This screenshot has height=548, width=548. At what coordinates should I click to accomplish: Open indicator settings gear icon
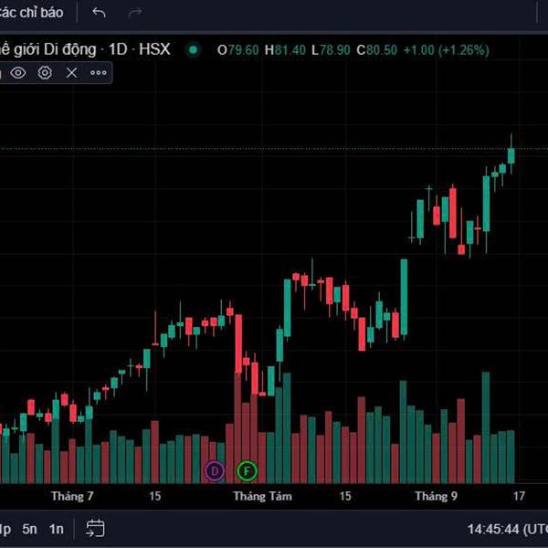[x=45, y=73]
